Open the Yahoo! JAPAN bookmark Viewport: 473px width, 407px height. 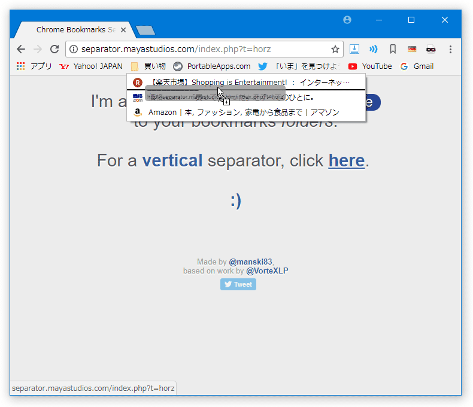click(91, 66)
